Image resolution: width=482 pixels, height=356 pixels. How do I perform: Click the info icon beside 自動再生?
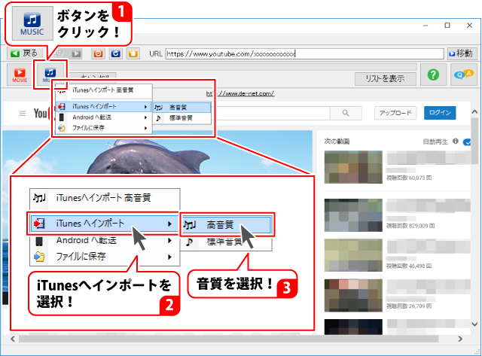[456, 141]
